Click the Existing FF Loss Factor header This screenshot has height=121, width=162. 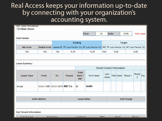[x=73, y=47]
